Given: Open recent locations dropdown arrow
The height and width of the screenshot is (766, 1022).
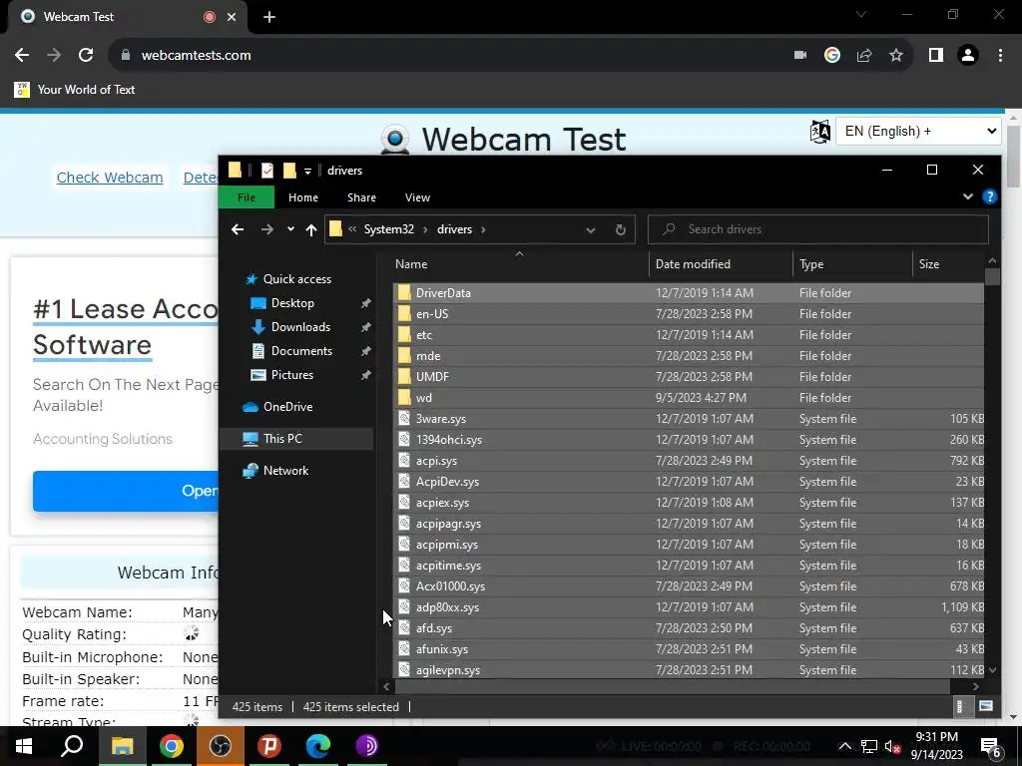Looking at the screenshot, I should (290, 228).
